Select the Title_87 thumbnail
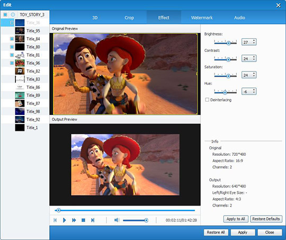Image resolution: width=286 pixels, height=240 pixels. point(20,103)
